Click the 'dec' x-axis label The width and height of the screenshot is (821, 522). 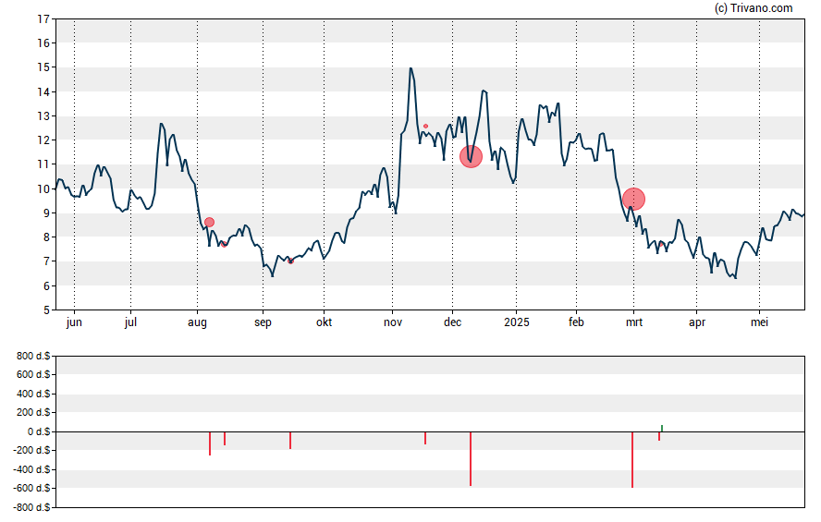452,322
